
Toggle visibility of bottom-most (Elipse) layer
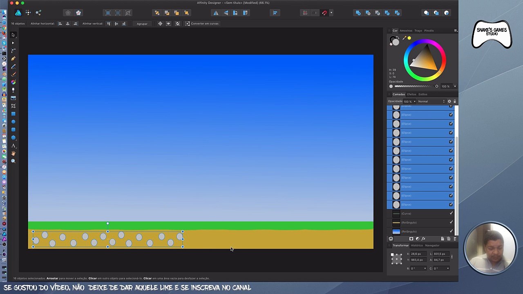click(x=451, y=205)
